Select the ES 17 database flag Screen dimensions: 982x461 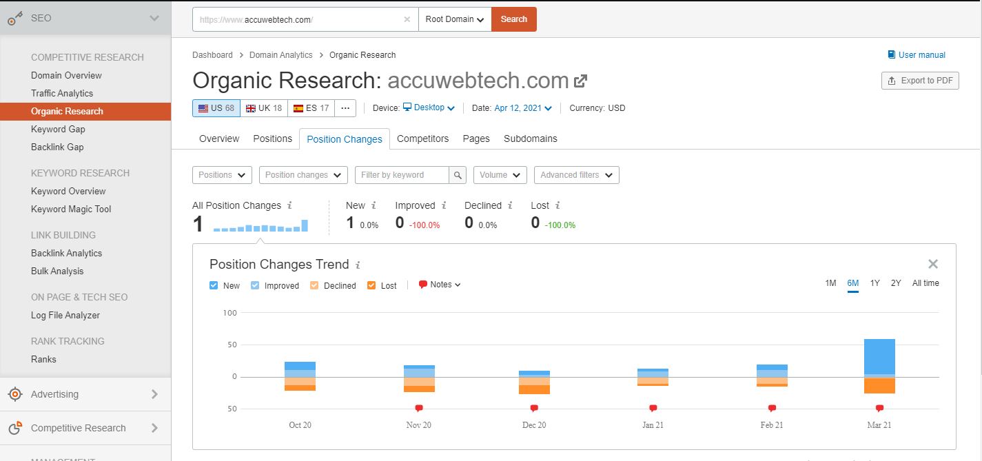pyautogui.click(x=311, y=108)
